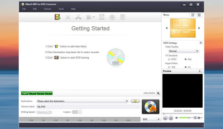Open the Effects star toolbar icon
Image resolution: width=223 pixels, height=129 pixels.
point(89,17)
